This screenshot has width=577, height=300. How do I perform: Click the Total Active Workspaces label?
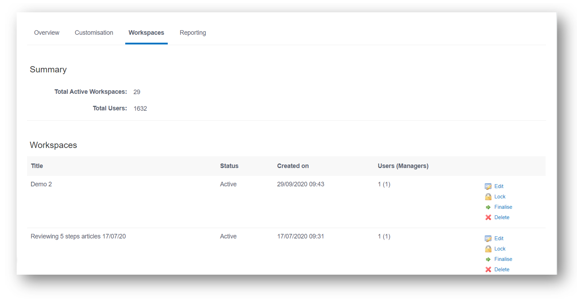tap(91, 92)
